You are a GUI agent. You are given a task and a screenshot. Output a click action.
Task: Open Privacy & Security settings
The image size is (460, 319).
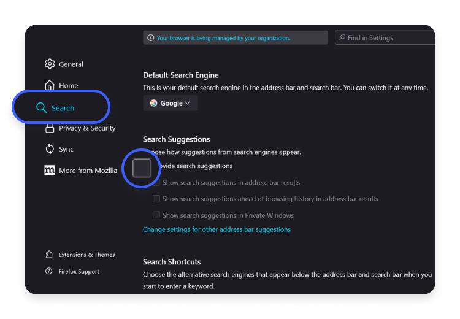pyautogui.click(x=80, y=128)
